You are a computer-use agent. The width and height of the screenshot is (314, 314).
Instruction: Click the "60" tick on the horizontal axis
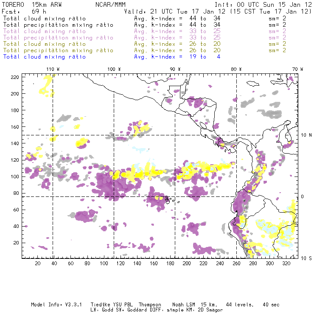[x=71, y=264]
